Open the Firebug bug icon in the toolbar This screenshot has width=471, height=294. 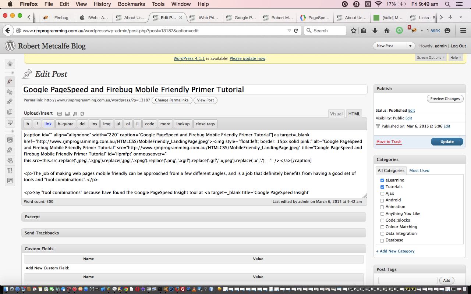point(414,31)
